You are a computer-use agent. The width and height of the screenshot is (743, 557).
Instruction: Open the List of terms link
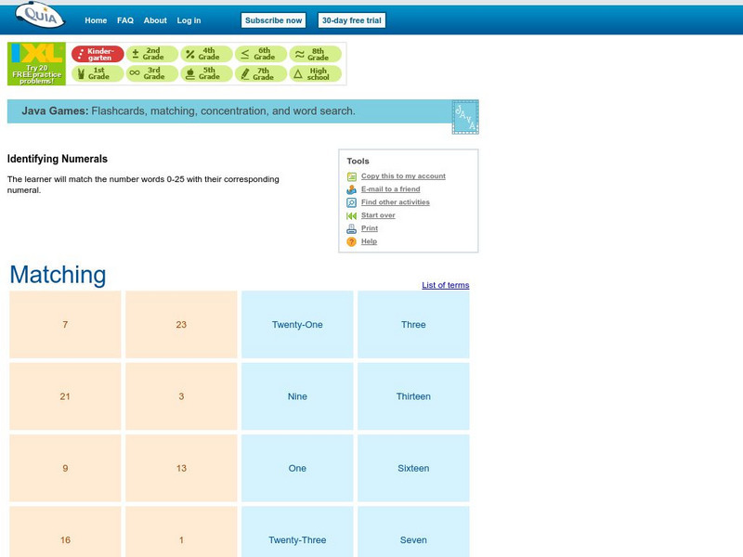pos(446,285)
